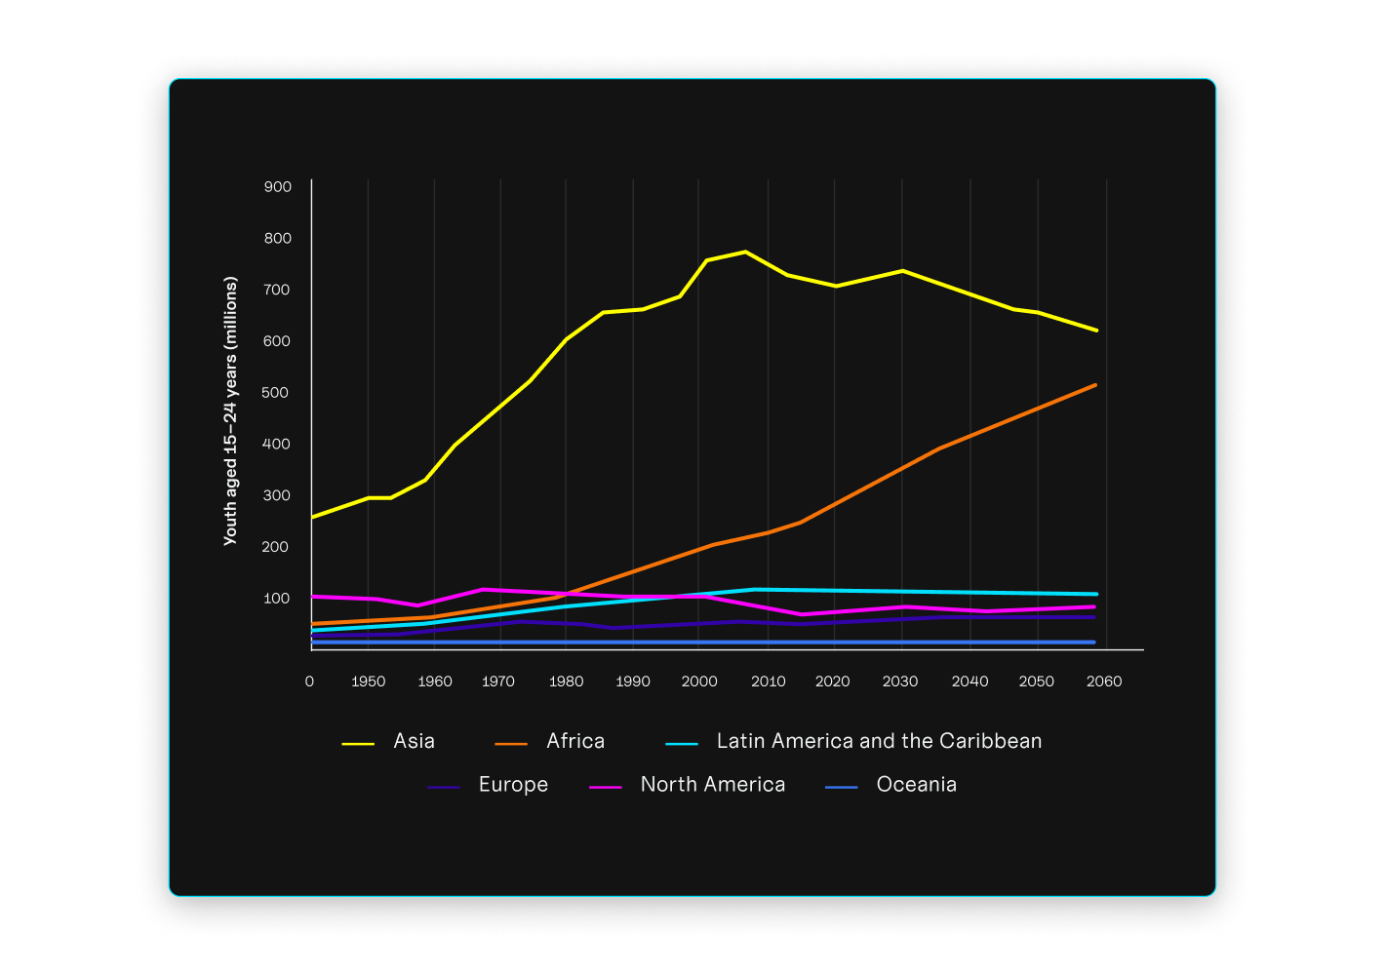Click the 2060 x-axis year label
This screenshot has height=975, width=1385.
pos(1104,682)
